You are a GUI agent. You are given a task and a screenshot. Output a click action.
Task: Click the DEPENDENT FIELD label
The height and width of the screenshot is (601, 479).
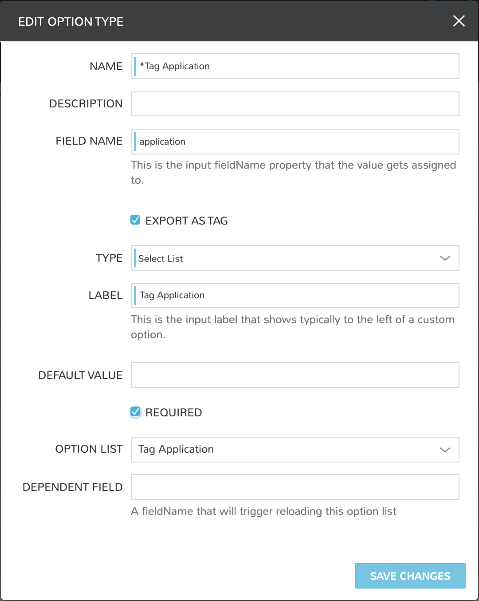coord(72,487)
